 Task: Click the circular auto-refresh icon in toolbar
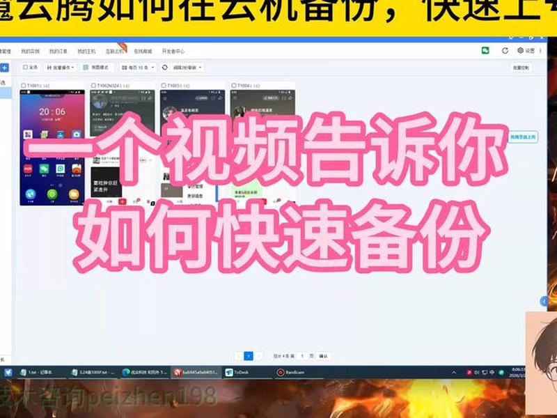coord(165,67)
